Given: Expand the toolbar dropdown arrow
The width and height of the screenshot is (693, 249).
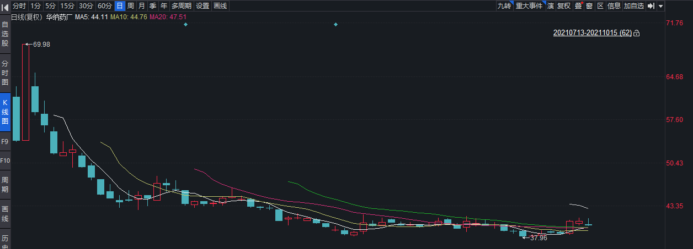Looking at the screenshot, I should (x=660, y=6).
